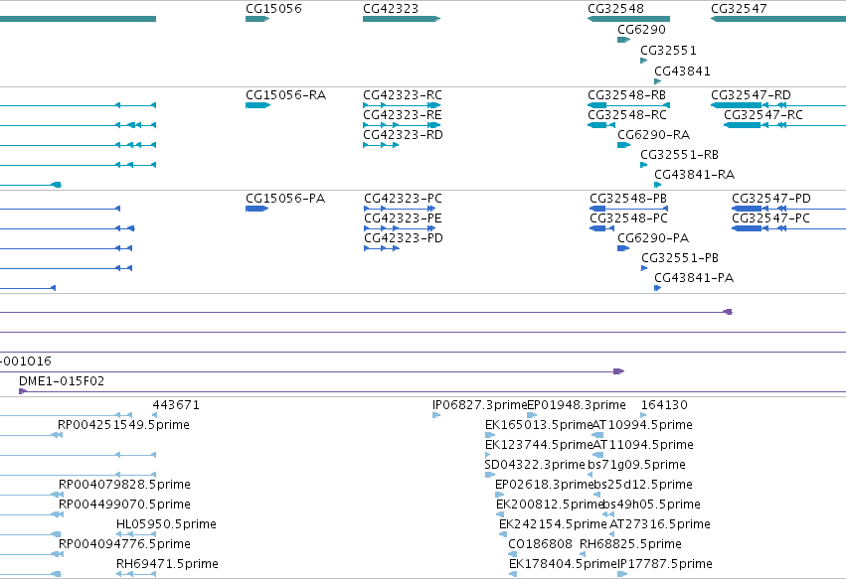Viewport: 846px width, 579px height.
Task: Select EST EK123744.5prime
Action: coord(539,445)
